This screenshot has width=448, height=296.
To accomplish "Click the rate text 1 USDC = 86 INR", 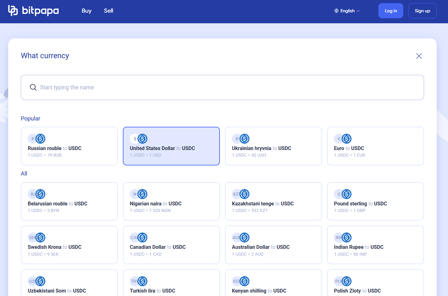I will pos(350,254).
